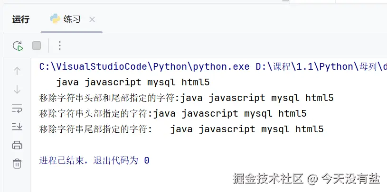Select the 练习 run tab

pyautogui.click(x=72, y=19)
